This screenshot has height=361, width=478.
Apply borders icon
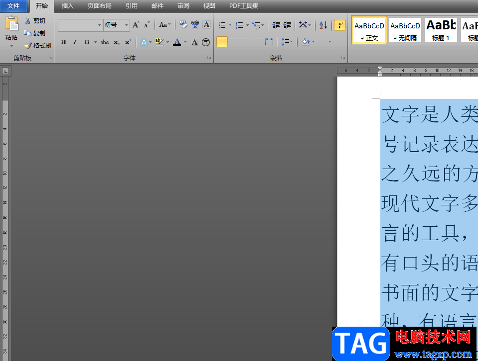(x=322, y=42)
